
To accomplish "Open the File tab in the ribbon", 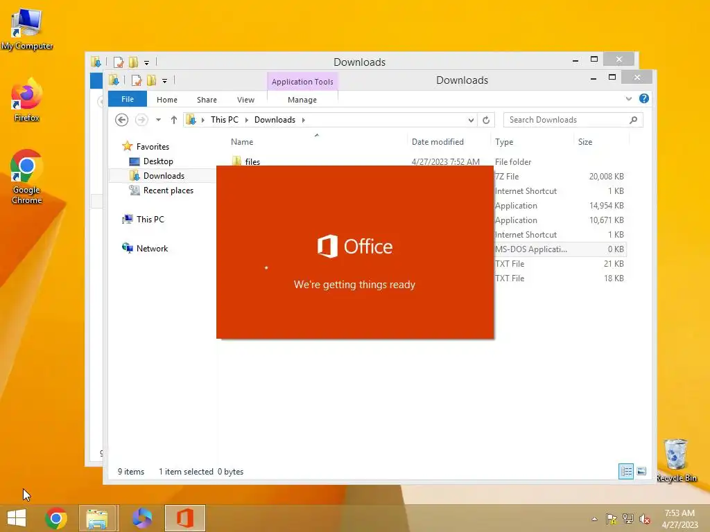I will coord(128,99).
